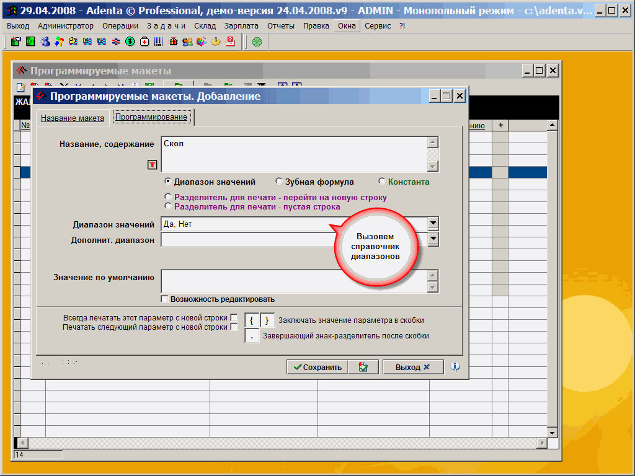Open the Отчеты menu
This screenshot has height=476, width=635.
tap(281, 25)
